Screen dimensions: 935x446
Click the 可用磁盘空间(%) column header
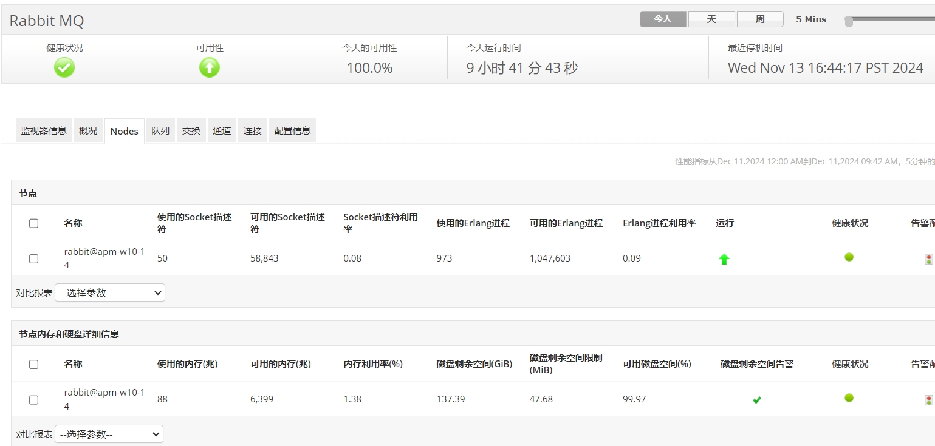click(657, 364)
